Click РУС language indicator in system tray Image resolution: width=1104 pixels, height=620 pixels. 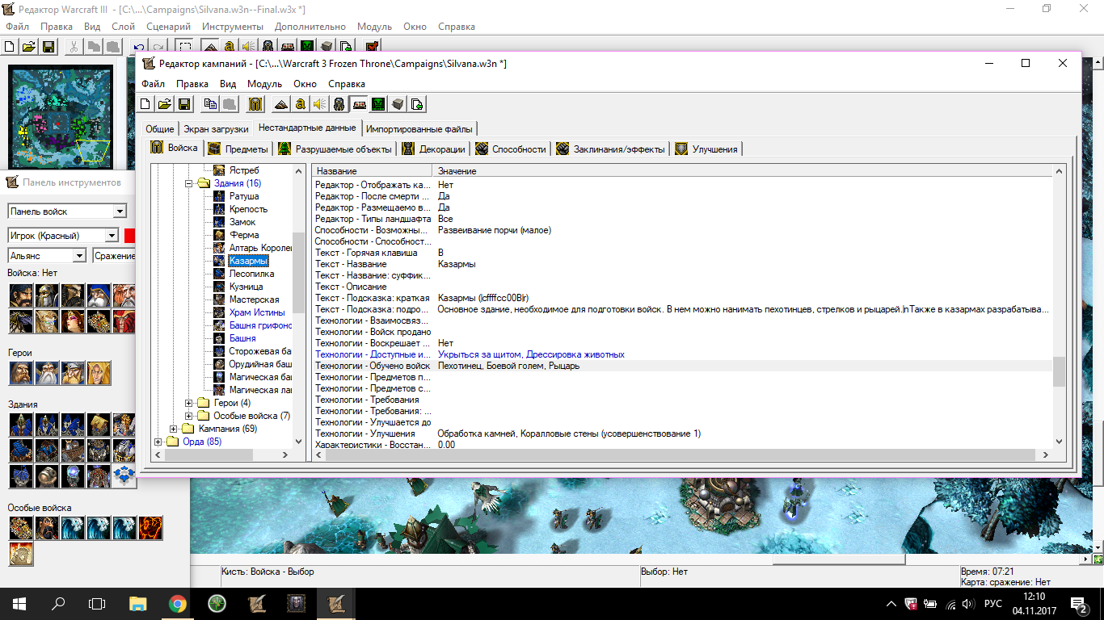tap(993, 603)
